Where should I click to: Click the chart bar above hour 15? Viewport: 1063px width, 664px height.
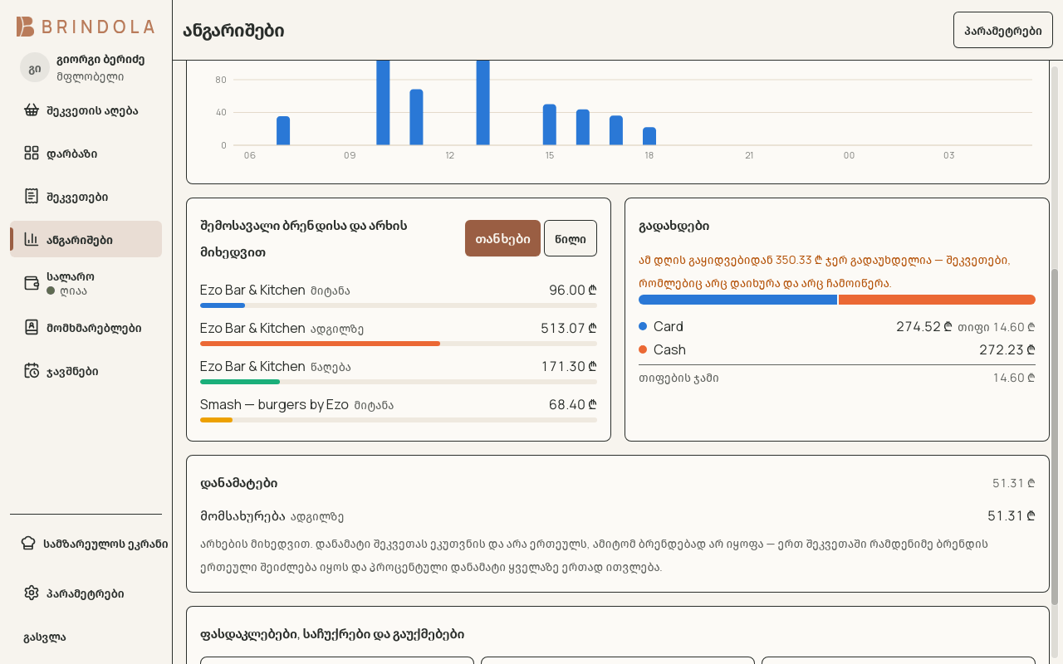click(x=550, y=124)
